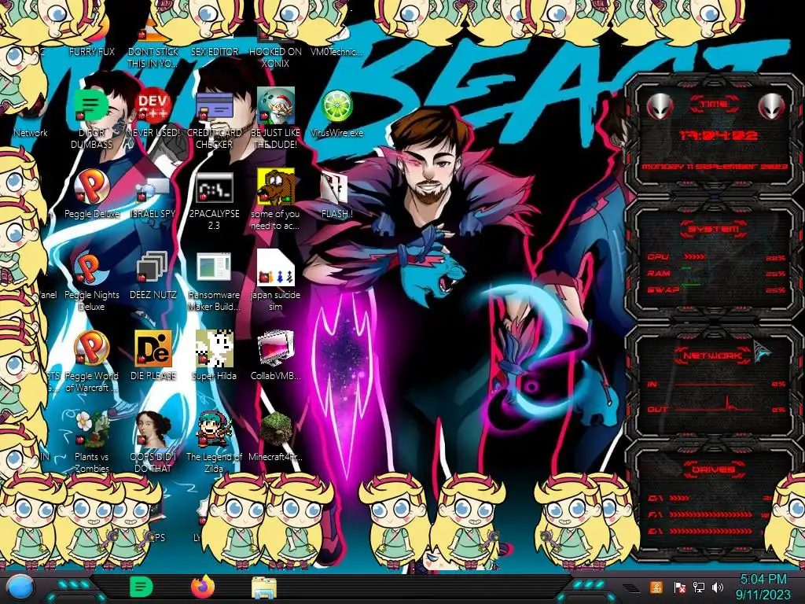This screenshot has height=604, width=805.
Task: Launch Firefox from the taskbar
Action: coord(203,587)
